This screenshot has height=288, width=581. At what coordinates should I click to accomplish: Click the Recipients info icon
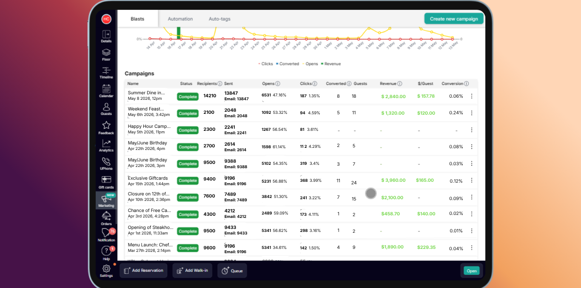(x=220, y=84)
